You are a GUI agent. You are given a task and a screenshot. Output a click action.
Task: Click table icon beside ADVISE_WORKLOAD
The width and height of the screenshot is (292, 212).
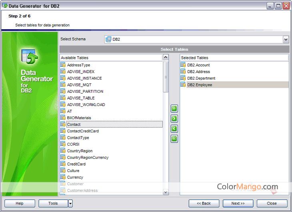[63, 104]
